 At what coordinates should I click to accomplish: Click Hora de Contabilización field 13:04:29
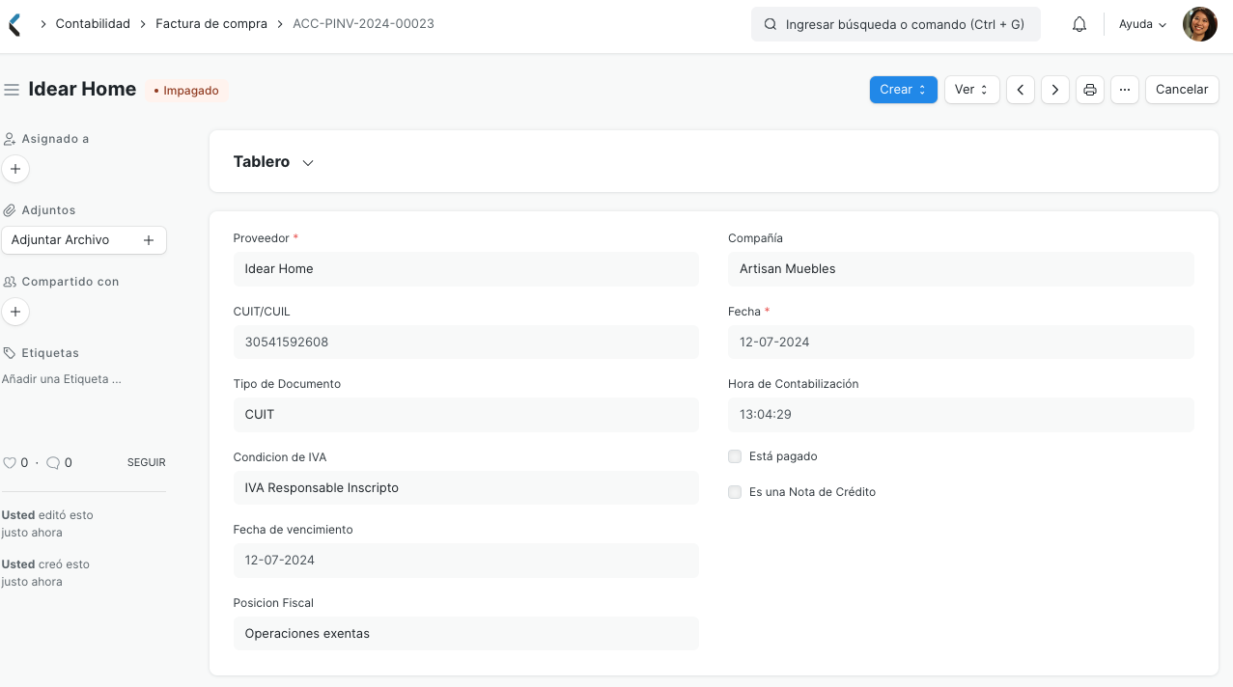[961, 415]
